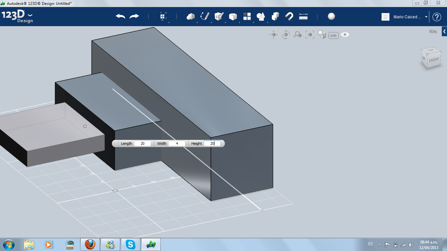
Task: Toggle the eye visibility options
Action: coord(345,35)
